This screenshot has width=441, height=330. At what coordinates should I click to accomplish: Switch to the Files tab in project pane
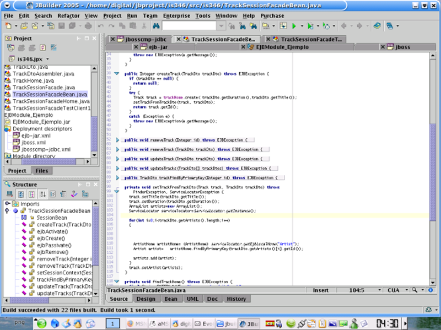click(41, 171)
